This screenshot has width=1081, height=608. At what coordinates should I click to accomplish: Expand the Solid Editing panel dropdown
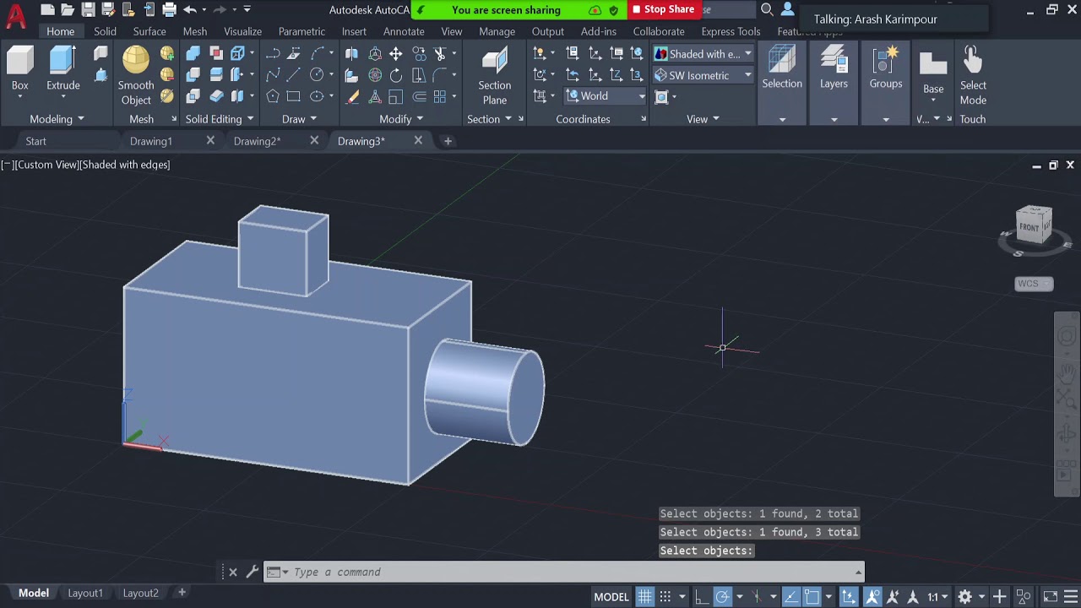220,119
